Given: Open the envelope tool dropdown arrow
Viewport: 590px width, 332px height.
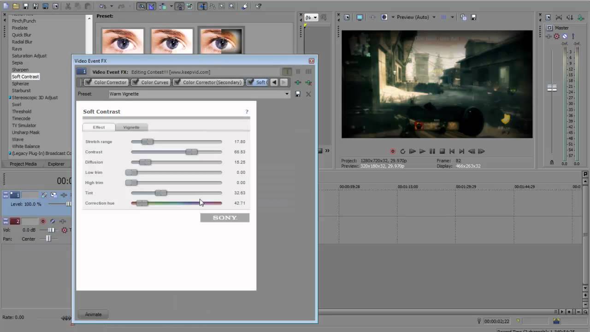Looking at the screenshot, I should [171, 6].
